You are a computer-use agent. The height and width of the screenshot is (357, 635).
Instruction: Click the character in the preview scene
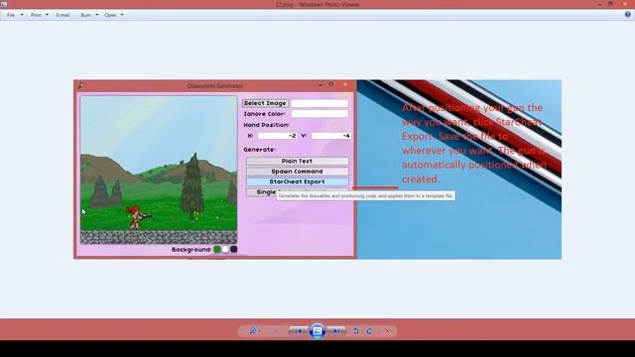(135, 218)
